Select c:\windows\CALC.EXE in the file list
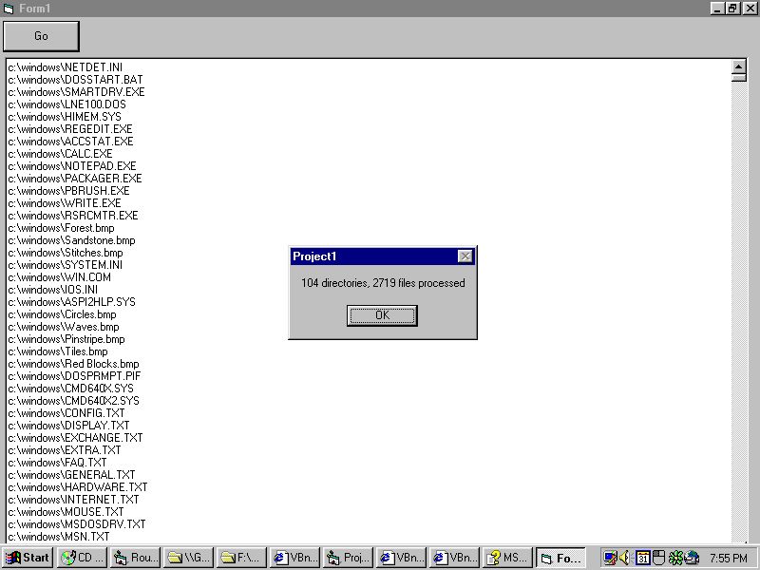 coord(61,154)
